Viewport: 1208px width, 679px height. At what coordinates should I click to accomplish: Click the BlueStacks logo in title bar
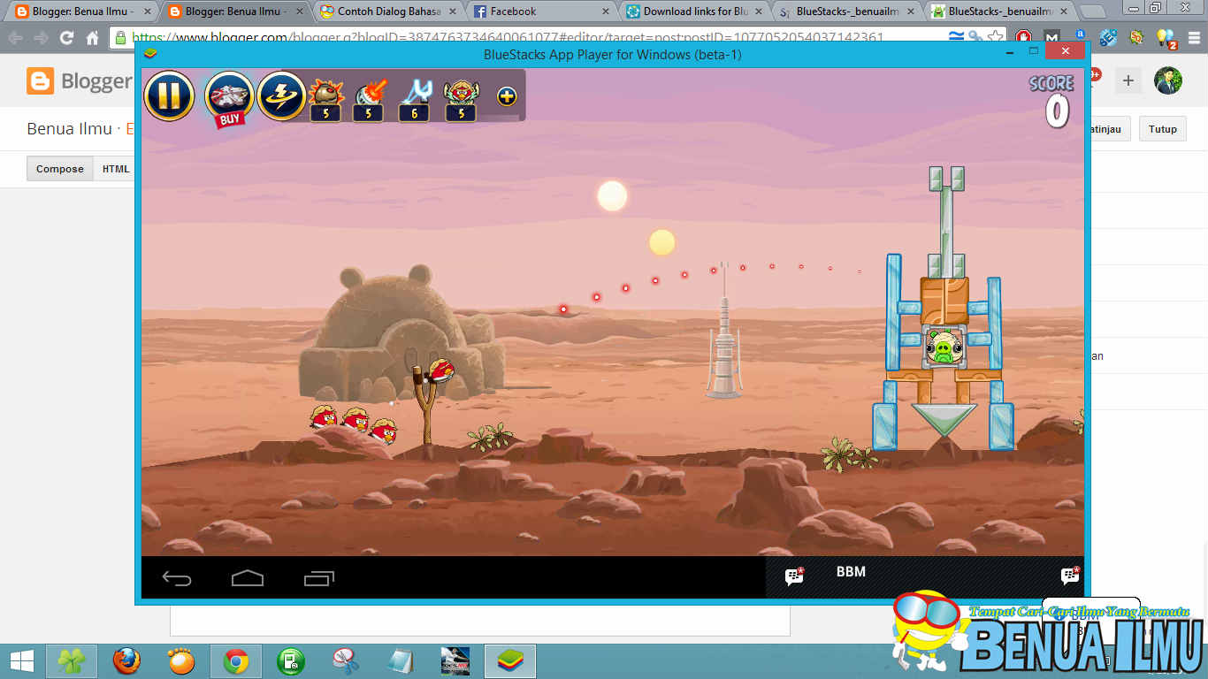point(150,54)
